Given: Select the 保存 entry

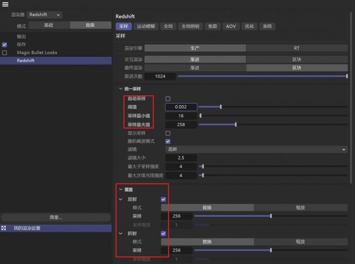Looking at the screenshot, I should [21, 44].
